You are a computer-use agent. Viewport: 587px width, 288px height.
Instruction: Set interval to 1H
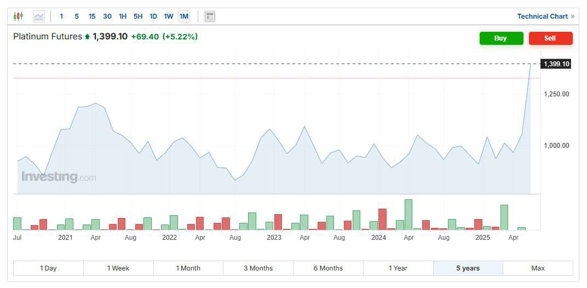point(123,16)
